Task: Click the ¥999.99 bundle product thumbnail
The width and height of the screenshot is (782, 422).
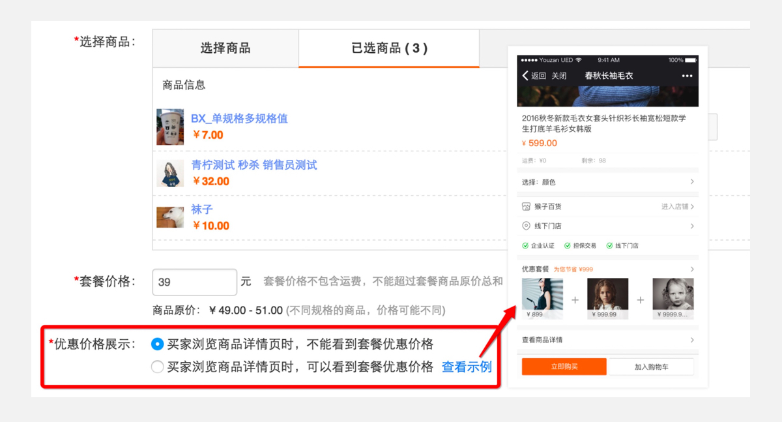Action: coord(608,299)
